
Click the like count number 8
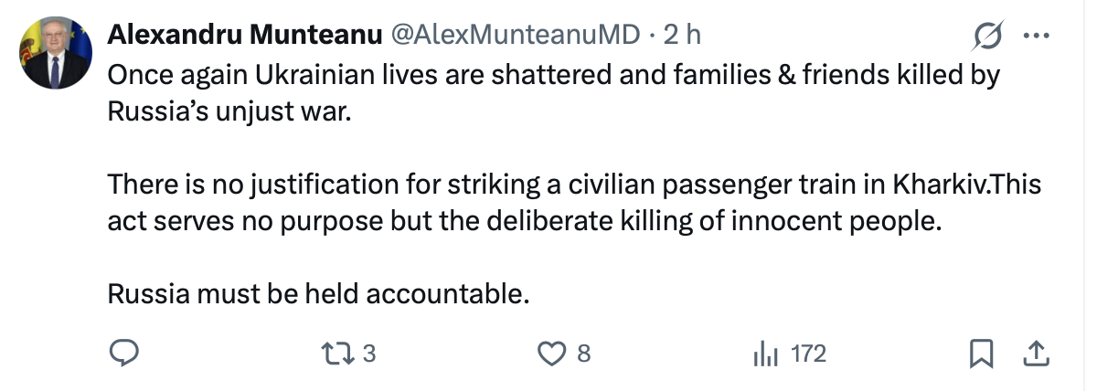point(583,354)
